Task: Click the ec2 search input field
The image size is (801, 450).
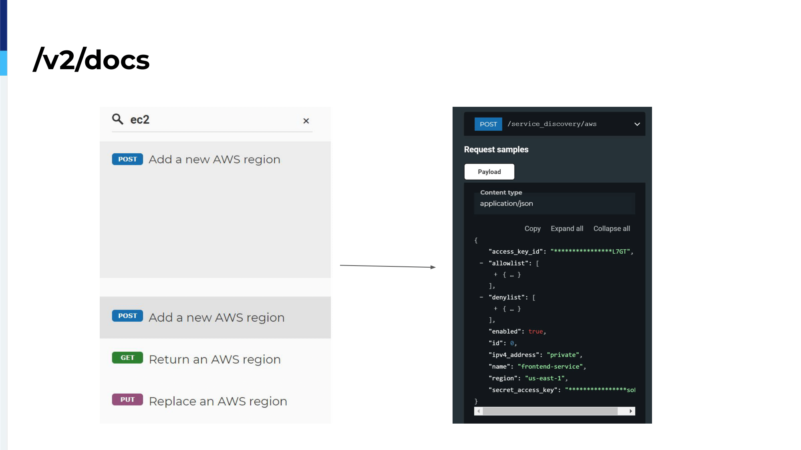Action: point(212,120)
